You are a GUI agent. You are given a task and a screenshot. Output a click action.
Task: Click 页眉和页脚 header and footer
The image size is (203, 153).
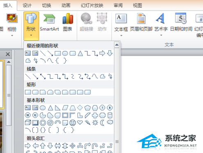pyautogui.click(x=141, y=22)
